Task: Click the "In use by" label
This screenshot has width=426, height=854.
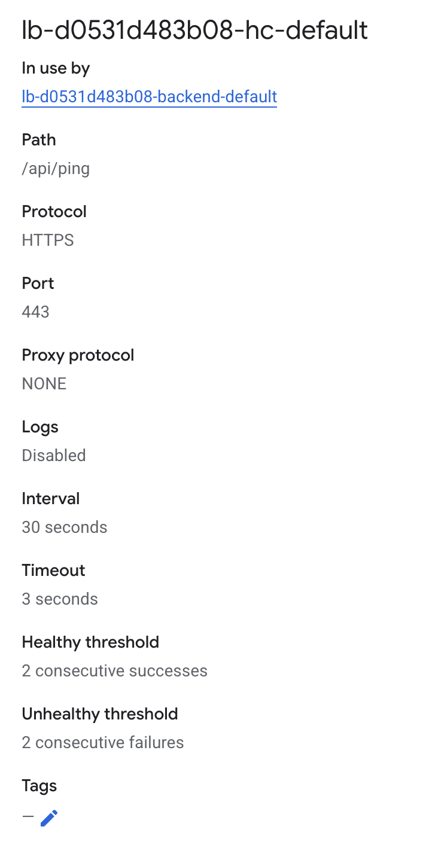Action: pyautogui.click(x=56, y=68)
